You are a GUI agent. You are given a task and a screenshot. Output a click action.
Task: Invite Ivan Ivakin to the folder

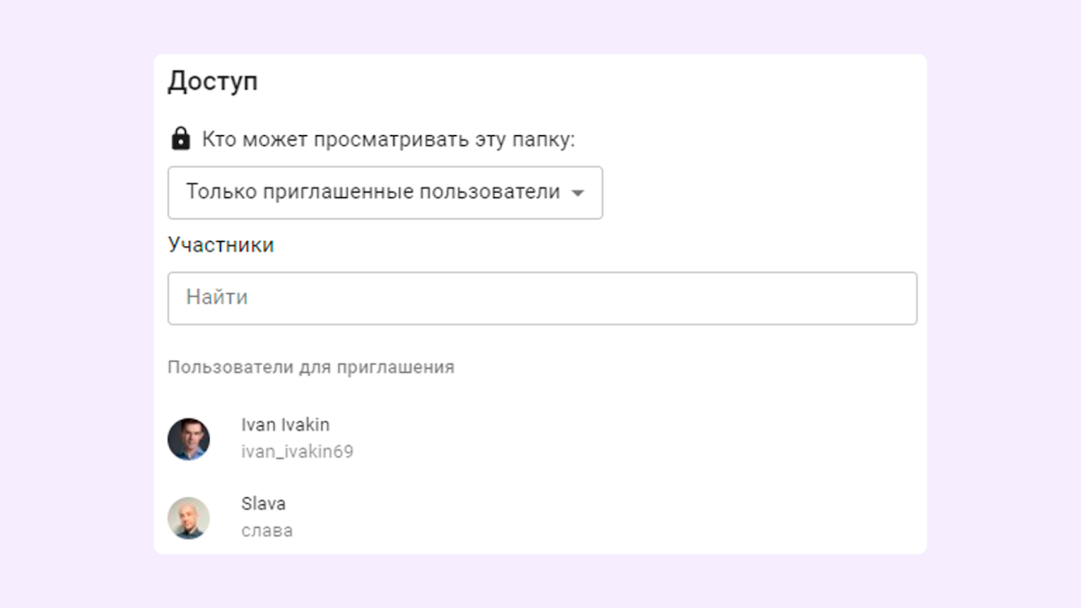click(284, 438)
